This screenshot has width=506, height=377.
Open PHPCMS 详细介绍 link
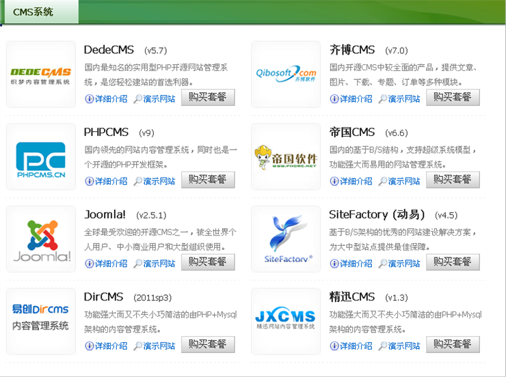pyautogui.click(x=111, y=181)
